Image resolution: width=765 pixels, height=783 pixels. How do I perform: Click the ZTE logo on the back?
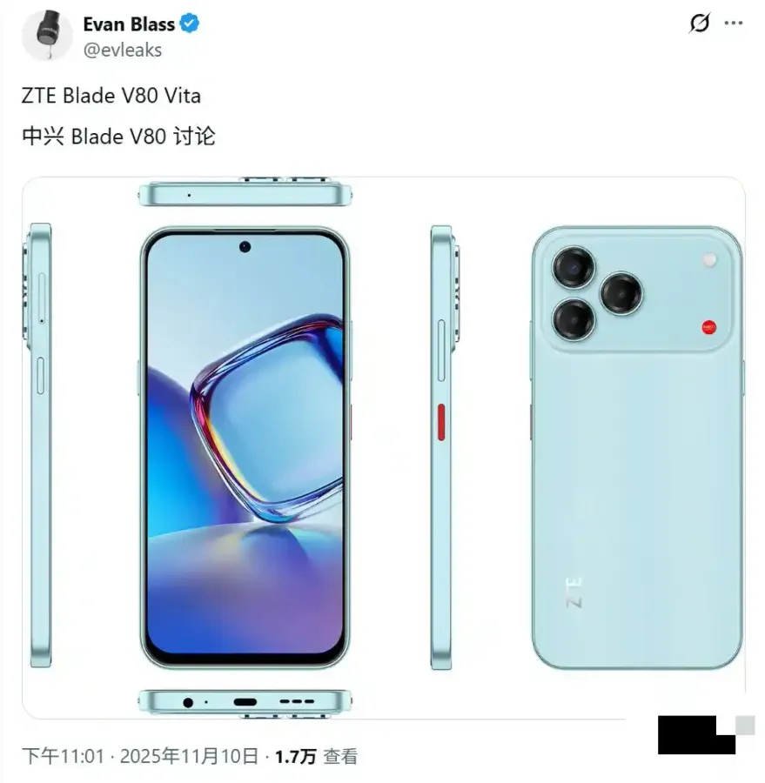574,592
